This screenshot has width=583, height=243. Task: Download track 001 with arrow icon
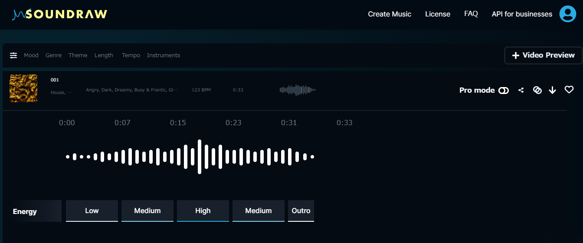coord(552,90)
